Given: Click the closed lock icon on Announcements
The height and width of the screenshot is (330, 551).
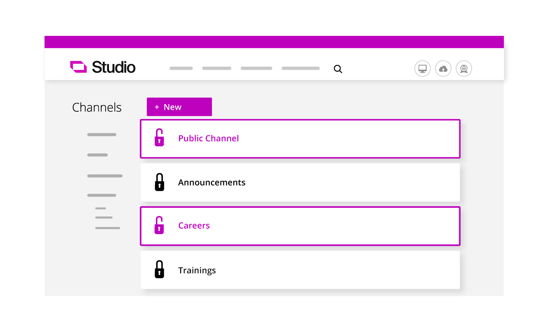Looking at the screenshot, I should point(160,182).
